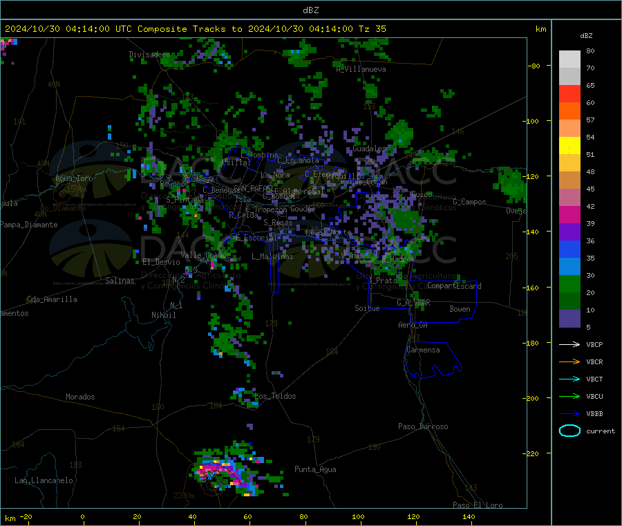Click the Morados location label

pos(80,397)
